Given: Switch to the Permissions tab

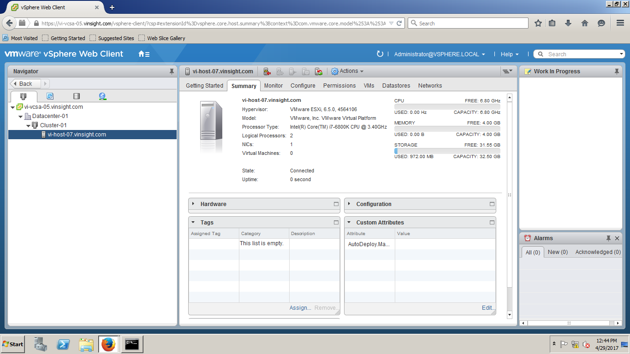Looking at the screenshot, I should tap(339, 86).
